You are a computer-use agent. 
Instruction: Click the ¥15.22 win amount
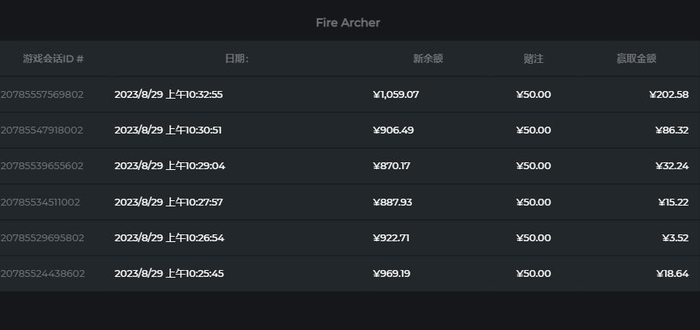[x=673, y=203]
